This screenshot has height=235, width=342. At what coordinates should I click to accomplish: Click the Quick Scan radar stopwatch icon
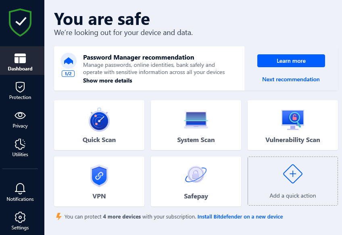point(99,120)
